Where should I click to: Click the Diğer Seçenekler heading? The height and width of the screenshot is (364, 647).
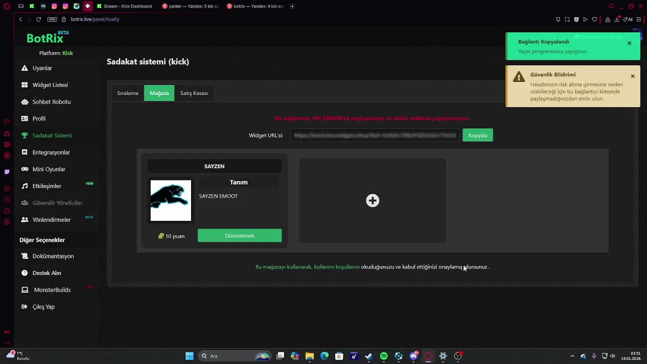[x=42, y=240]
